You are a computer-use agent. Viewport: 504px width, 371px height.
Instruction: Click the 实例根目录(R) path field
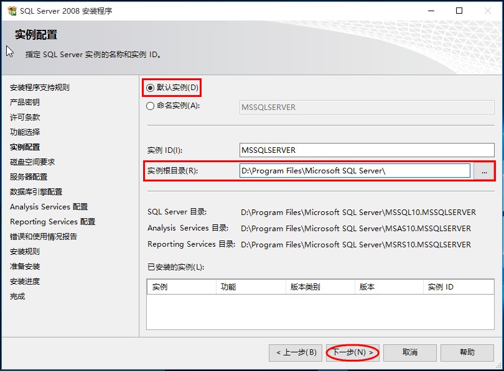click(355, 171)
